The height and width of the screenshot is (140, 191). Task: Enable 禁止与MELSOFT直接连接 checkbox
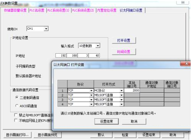click(x=16, y=115)
